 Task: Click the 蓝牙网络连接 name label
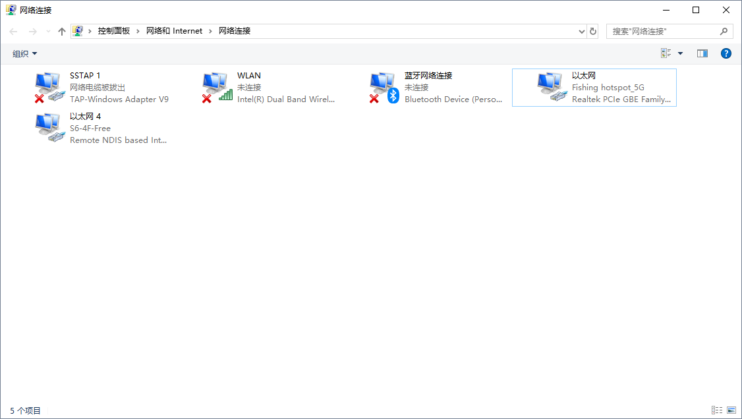428,76
